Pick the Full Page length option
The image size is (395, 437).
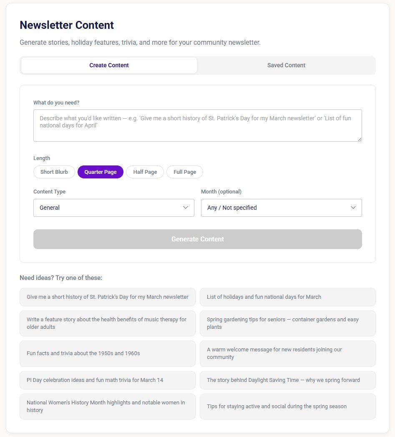[x=185, y=172]
